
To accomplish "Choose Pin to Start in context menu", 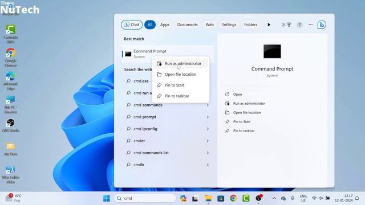I will tap(181, 85).
